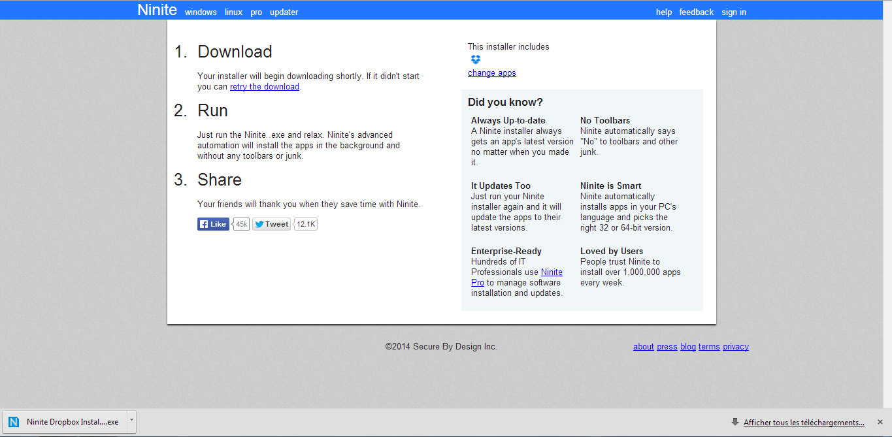Viewport: 892px width, 437px height.
Task: Open the updater menu item
Action: coord(284,12)
